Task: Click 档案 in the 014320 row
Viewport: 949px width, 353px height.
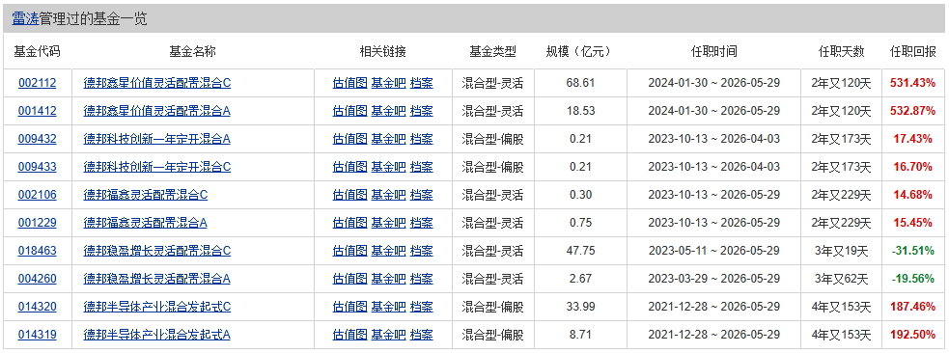Action: (x=421, y=307)
